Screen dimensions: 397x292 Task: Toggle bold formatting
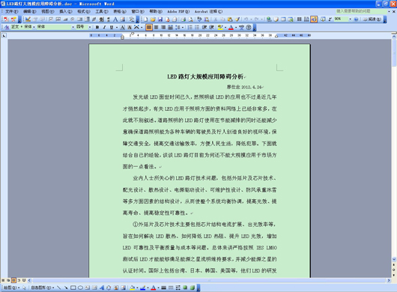point(97,27)
